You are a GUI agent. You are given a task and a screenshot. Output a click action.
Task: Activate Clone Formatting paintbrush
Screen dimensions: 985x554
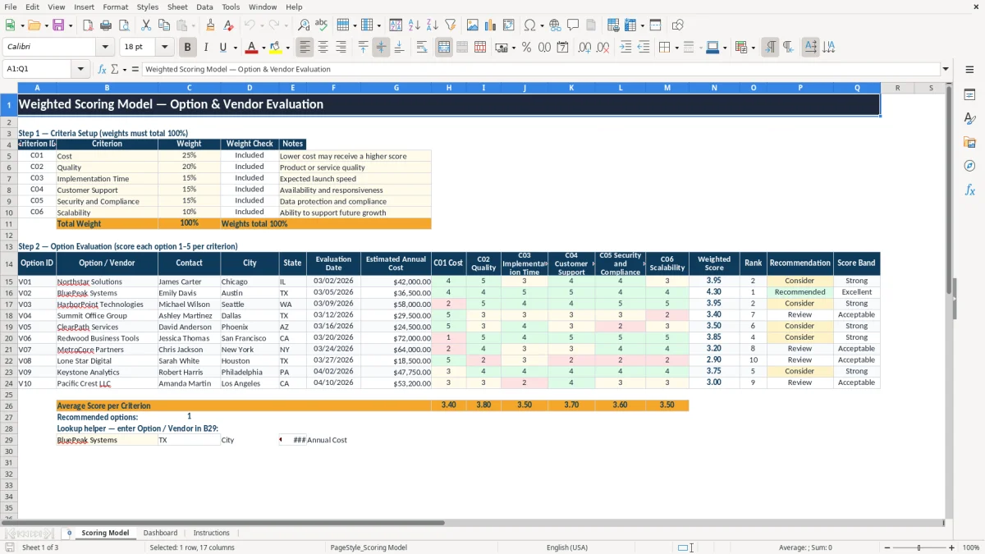[x=211, y=25]
